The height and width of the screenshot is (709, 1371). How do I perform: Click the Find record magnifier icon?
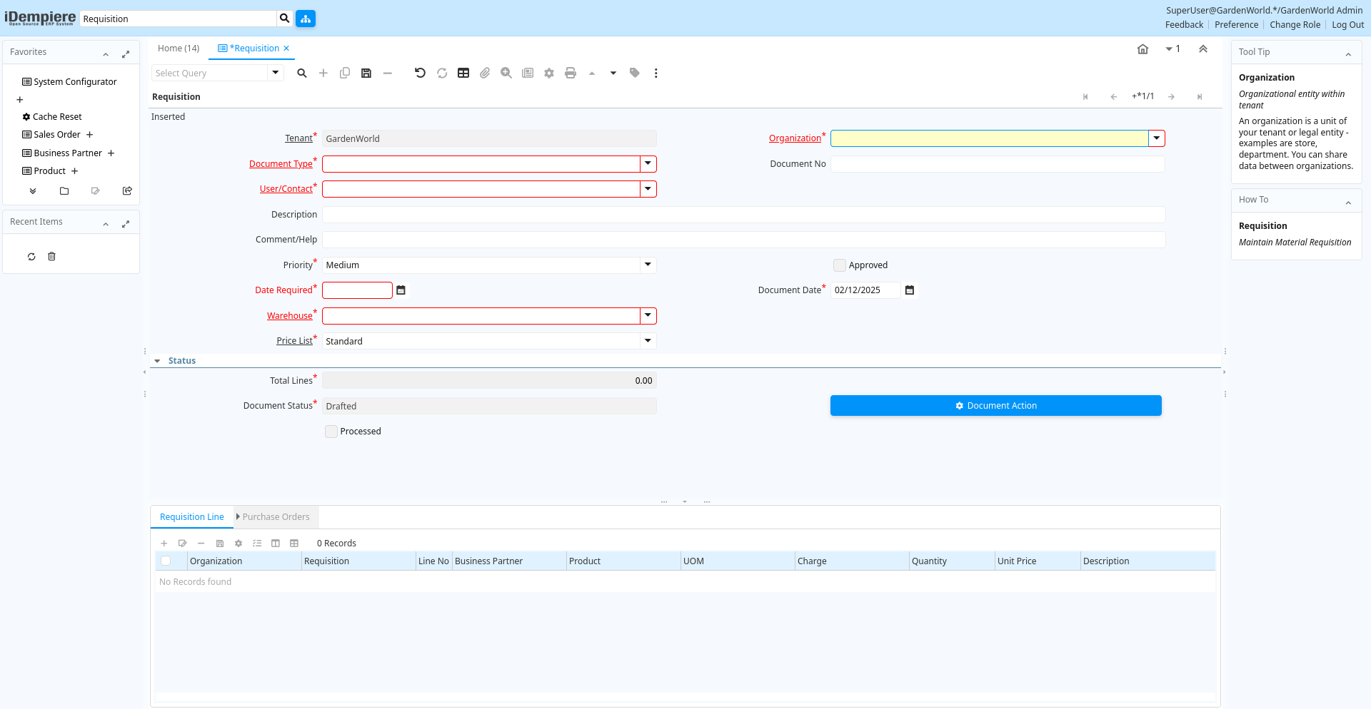click(x=302, y=73)
